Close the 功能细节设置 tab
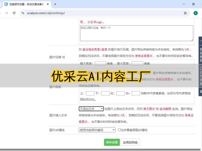Image resolution: width=202 pixels, height=151 pixels. click(x=48, y=4)
